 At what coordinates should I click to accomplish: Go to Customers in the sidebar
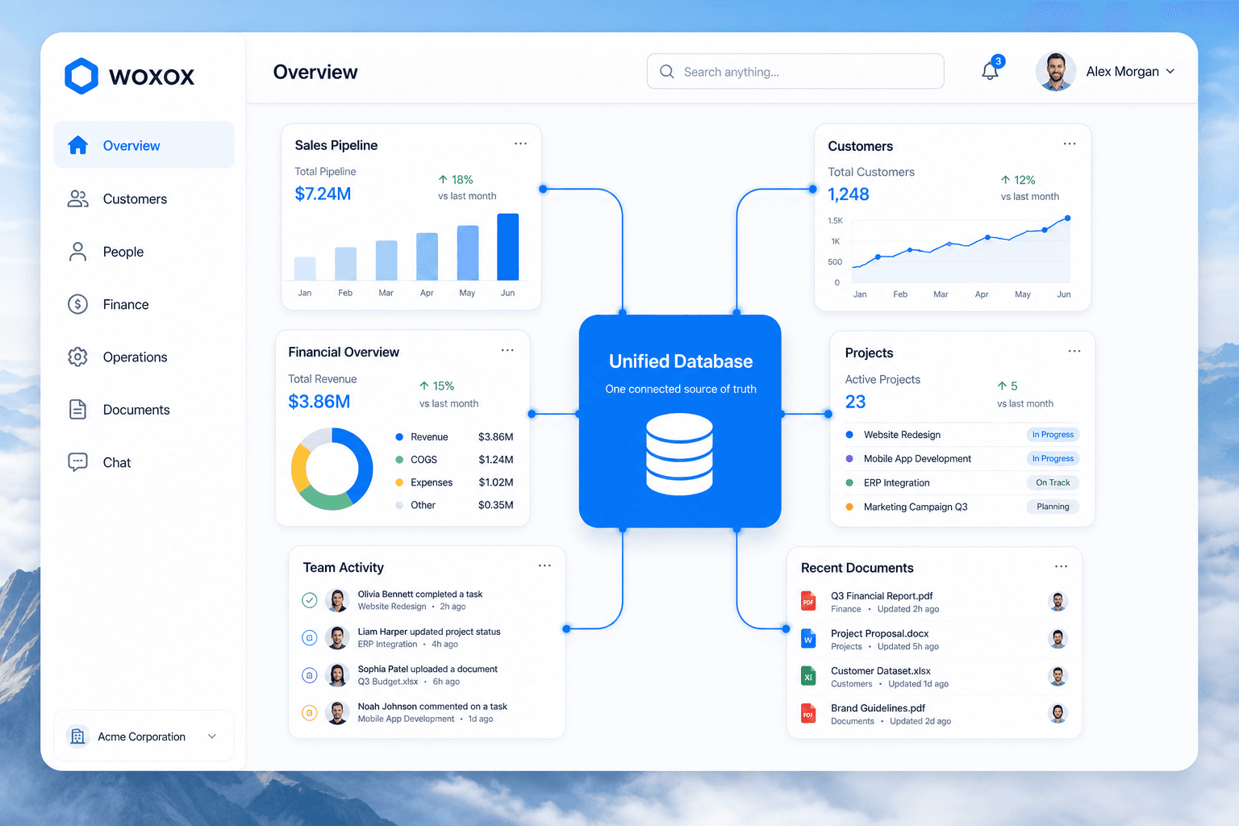click(144, 198)
